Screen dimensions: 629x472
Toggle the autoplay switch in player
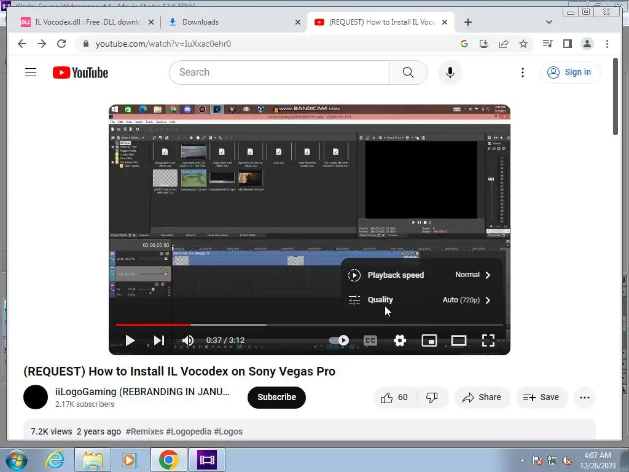pyautogui.click(x=339, y=340)
